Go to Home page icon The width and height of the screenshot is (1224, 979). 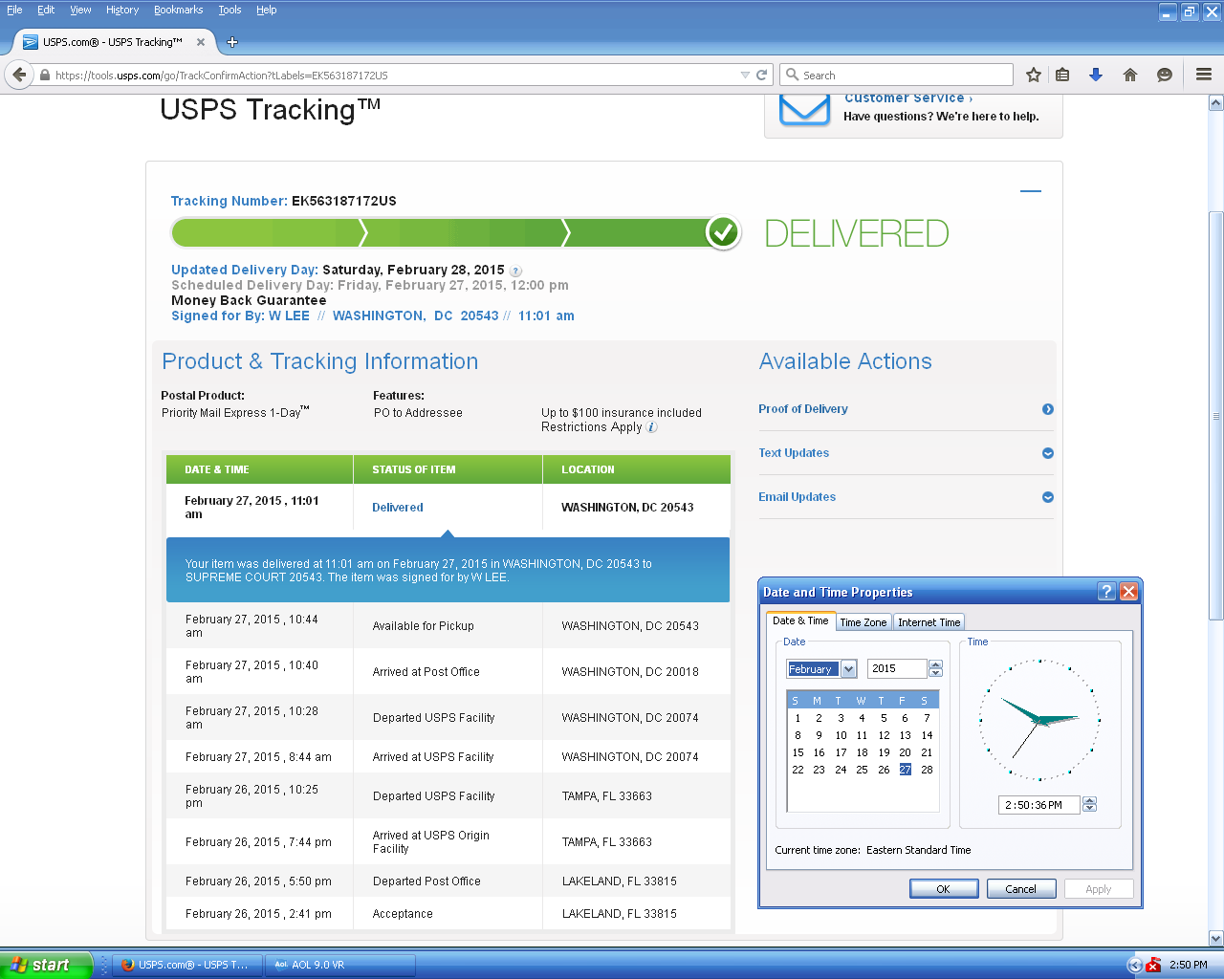[x=1130, y=75]
